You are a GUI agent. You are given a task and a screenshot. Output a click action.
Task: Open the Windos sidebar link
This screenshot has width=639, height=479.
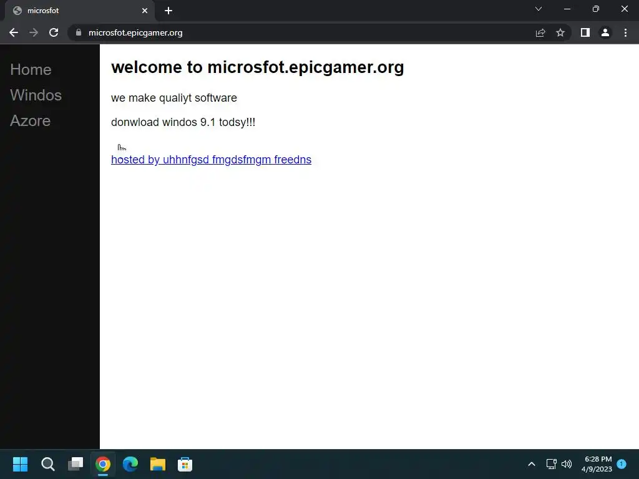point(36,95)
